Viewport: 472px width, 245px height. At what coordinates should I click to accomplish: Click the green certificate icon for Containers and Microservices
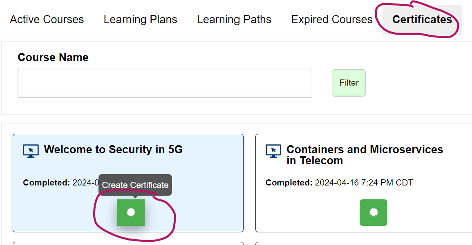pyautogui.click(x=373, y=212)
